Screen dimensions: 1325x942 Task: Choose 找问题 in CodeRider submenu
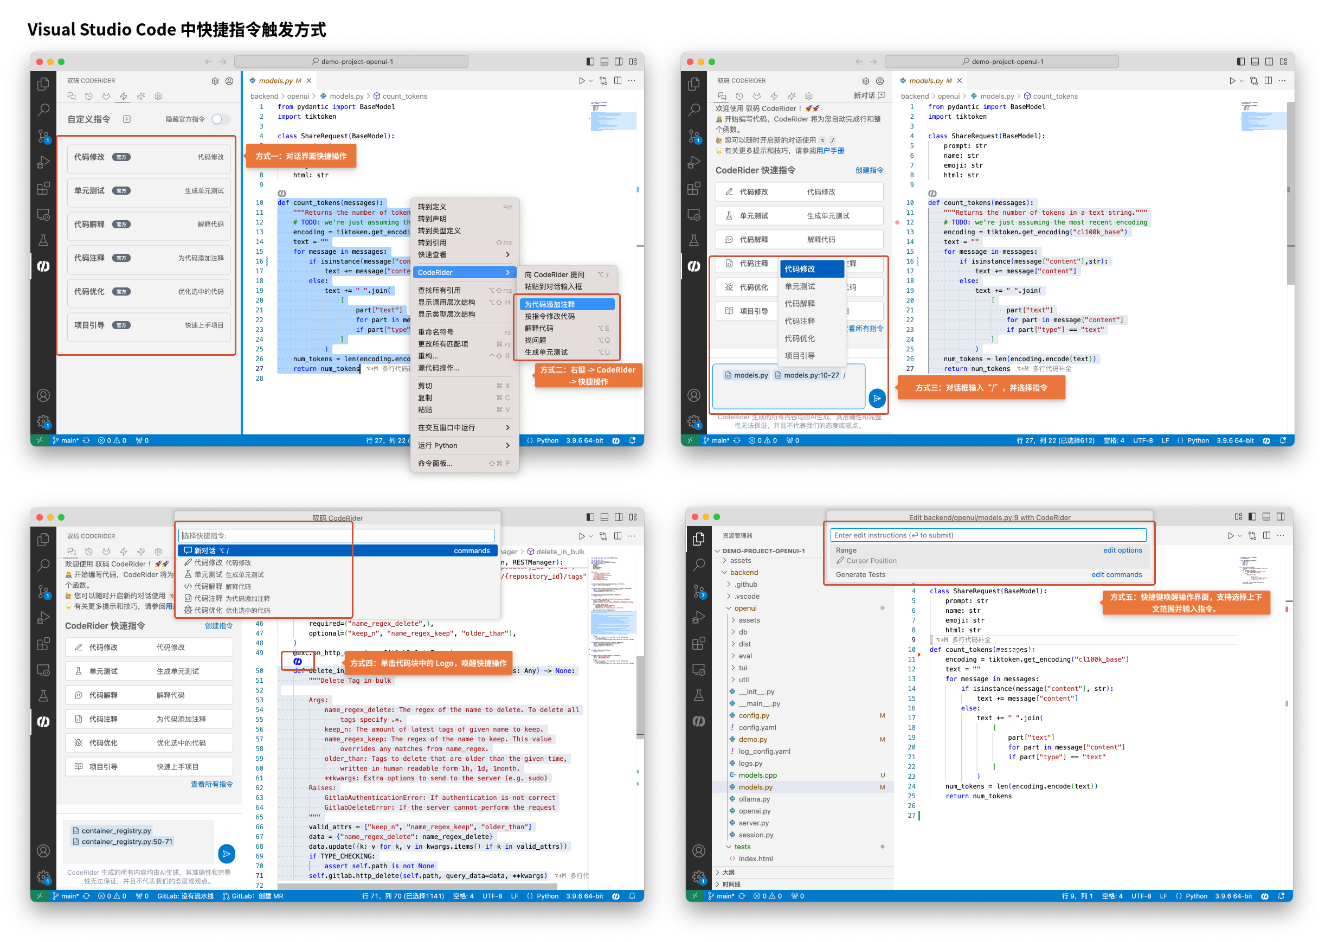[567, 341]
